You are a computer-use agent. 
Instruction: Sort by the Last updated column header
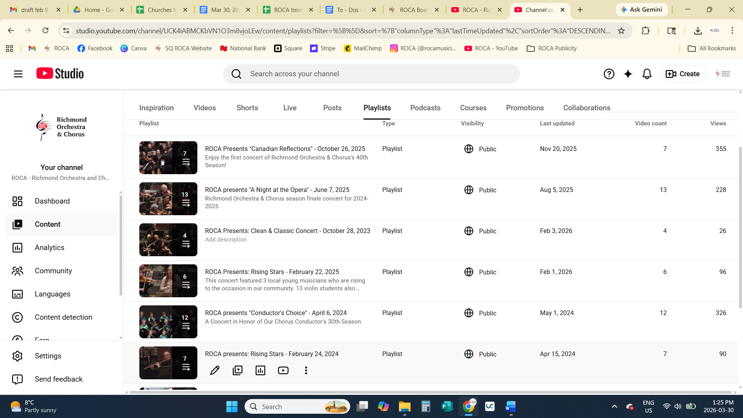[x=557, y=123]
